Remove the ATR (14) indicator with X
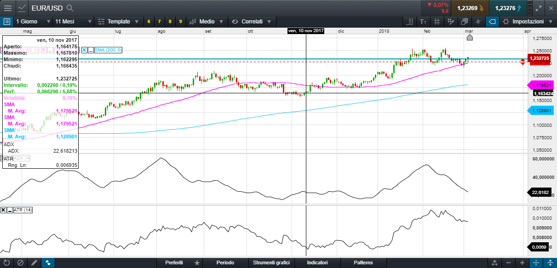557x268 pixels. (4, 210)
